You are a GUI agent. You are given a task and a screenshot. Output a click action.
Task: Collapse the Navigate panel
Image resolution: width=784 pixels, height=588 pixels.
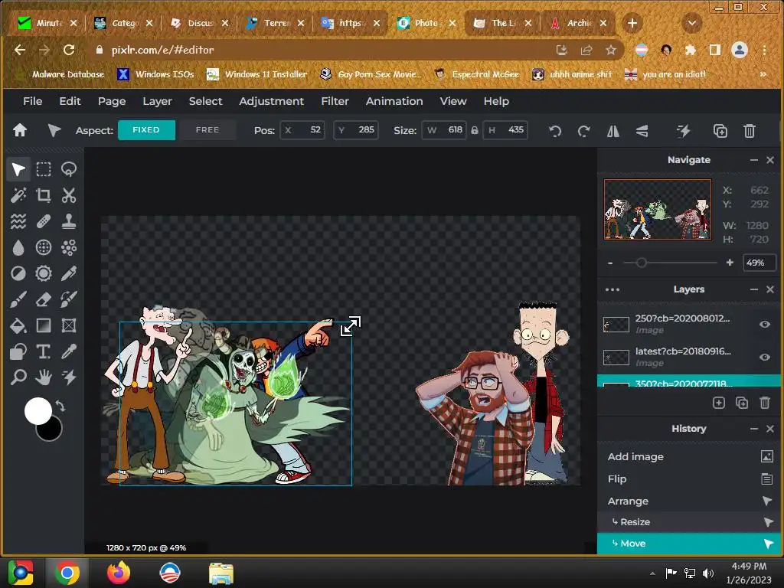(x=754, y=160)
